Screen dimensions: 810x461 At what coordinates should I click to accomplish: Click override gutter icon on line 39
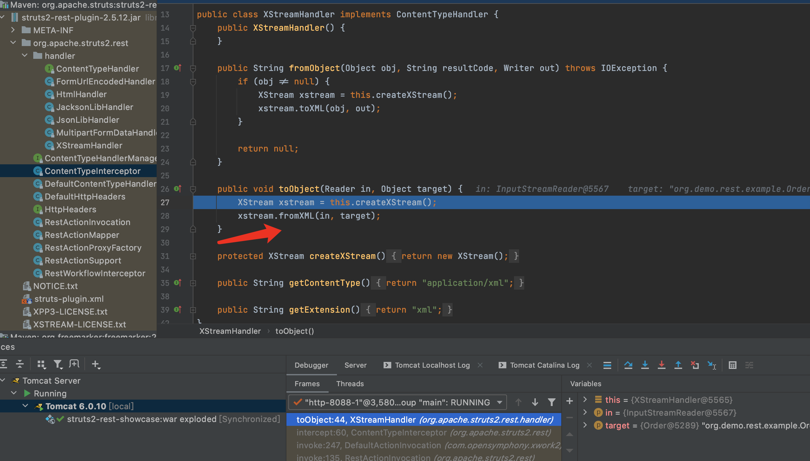(178, 309)
